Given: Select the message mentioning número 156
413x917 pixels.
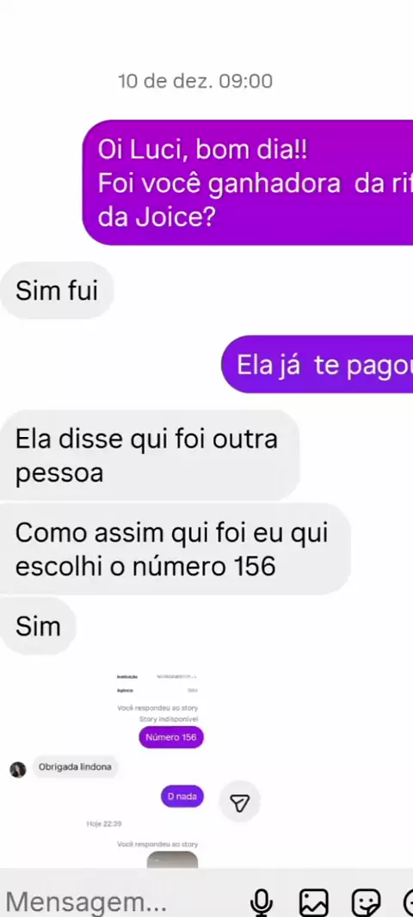Looking at the screenshot, I should tap(176, 550).
